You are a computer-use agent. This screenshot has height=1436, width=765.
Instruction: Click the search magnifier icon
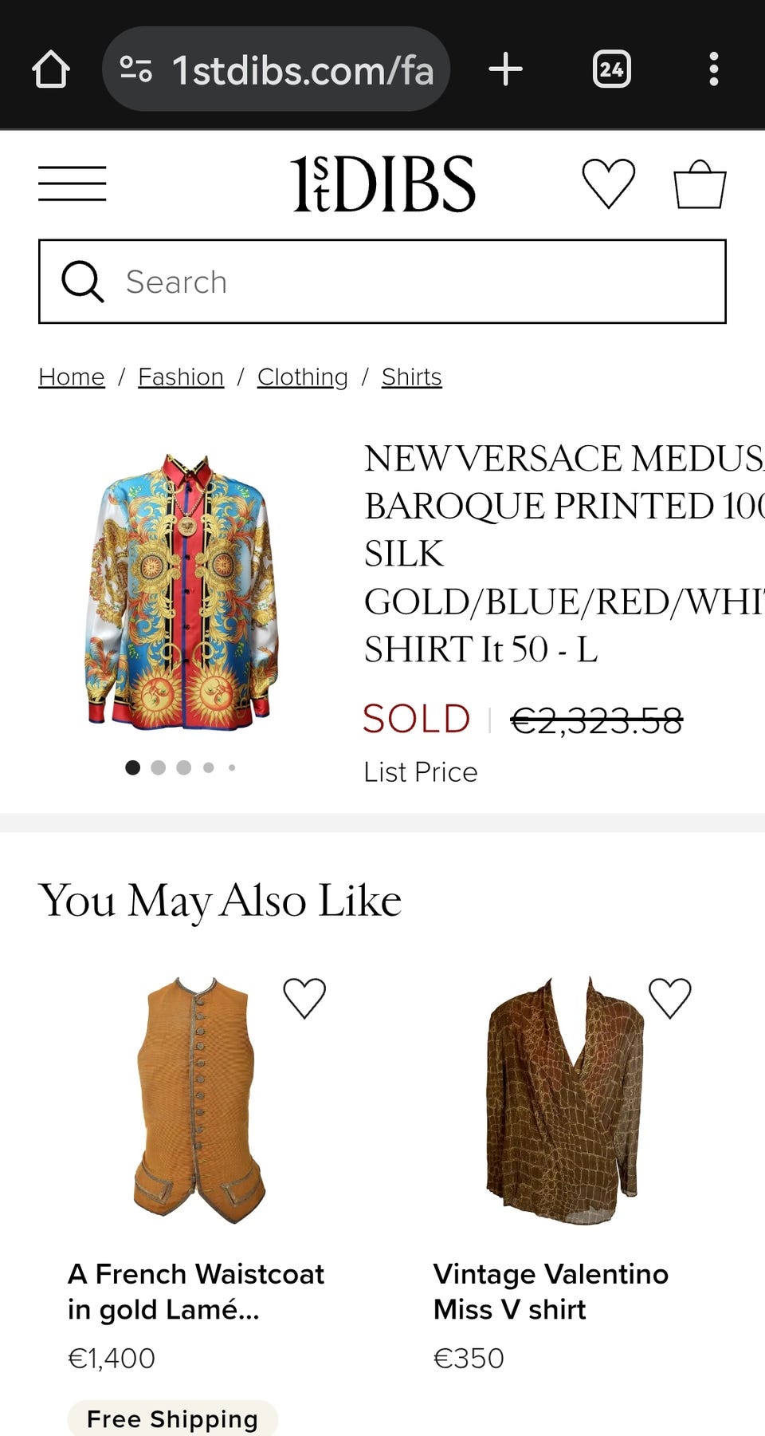click(83, 282)
